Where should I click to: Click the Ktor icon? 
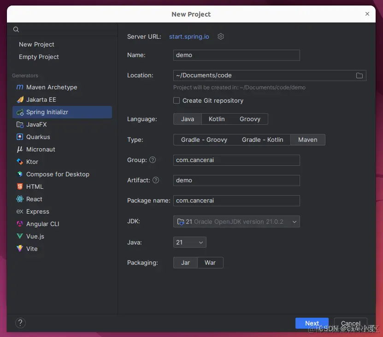tap(20, 162)
